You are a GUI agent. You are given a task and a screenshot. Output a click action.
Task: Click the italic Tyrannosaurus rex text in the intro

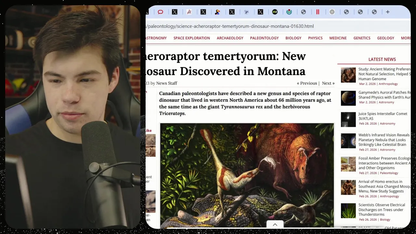click(x=241, y=107)
